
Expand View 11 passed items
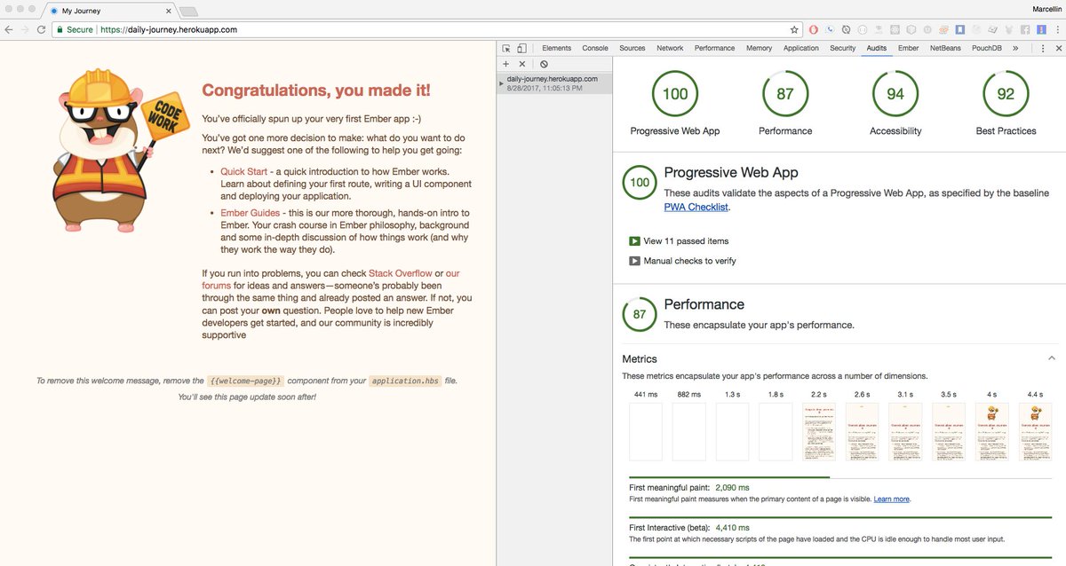point(680,241)
